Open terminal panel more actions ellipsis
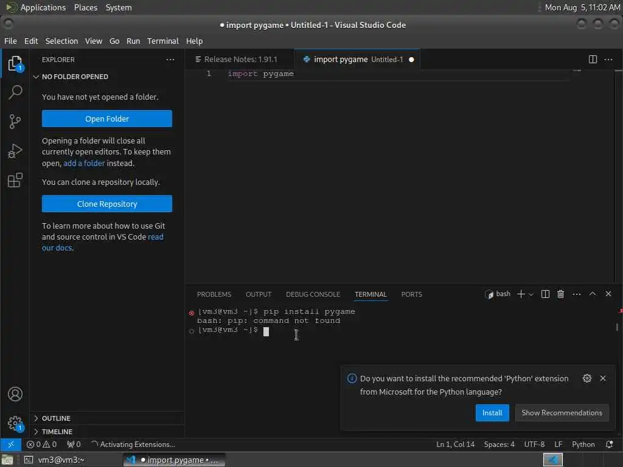 coord(577,294)
